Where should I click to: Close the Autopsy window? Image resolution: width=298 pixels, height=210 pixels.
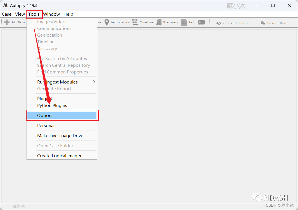pyautogui.click(x=289, y=5)
